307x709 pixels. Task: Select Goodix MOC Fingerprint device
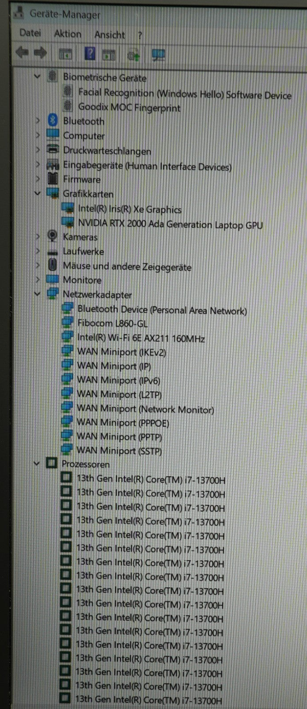click(x=129, y=107)
